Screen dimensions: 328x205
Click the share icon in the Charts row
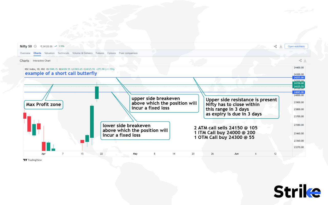tap(300, 61)
